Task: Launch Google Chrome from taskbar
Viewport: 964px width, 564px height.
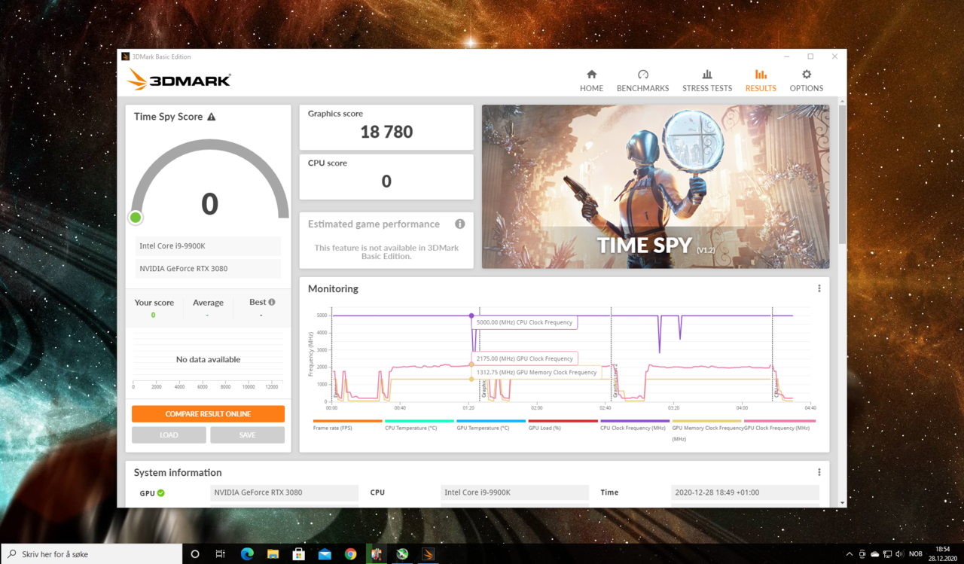Action: point(350,553)
